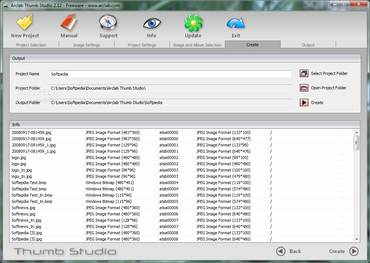370x263 pixels.
Task: Select the 20080917-081459.jpg atsa00000 row
Action: click(x=182, y=132)
